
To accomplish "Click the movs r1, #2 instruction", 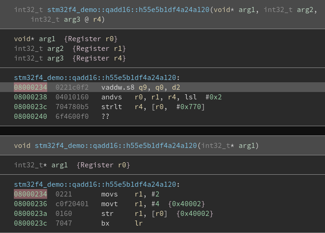I will point(130,194).
